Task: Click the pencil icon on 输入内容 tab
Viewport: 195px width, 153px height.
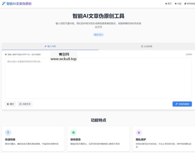Action: [x=46, y=46]
